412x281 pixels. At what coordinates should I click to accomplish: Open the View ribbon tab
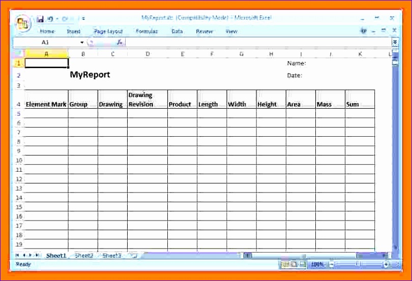[x=231, y=32]
